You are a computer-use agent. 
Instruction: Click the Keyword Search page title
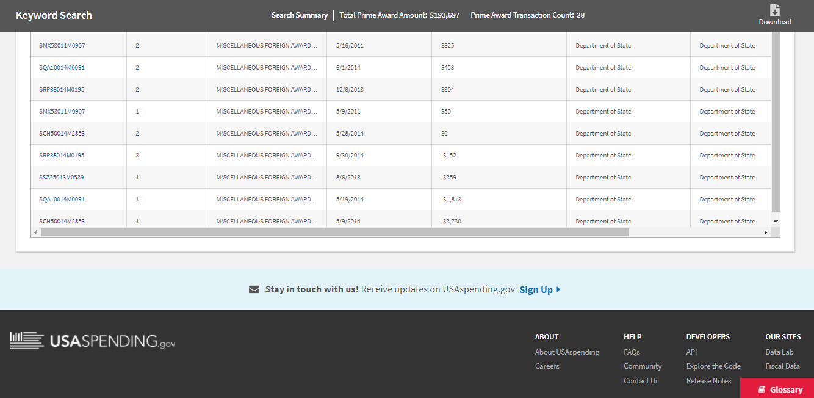tap(54, 15)
